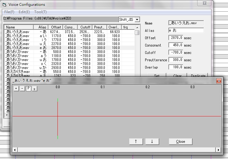
Task: Click the zoom out minus button
Action: 22,89
